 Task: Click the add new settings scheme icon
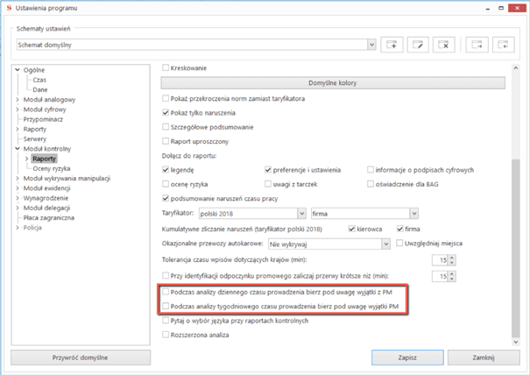393,44
